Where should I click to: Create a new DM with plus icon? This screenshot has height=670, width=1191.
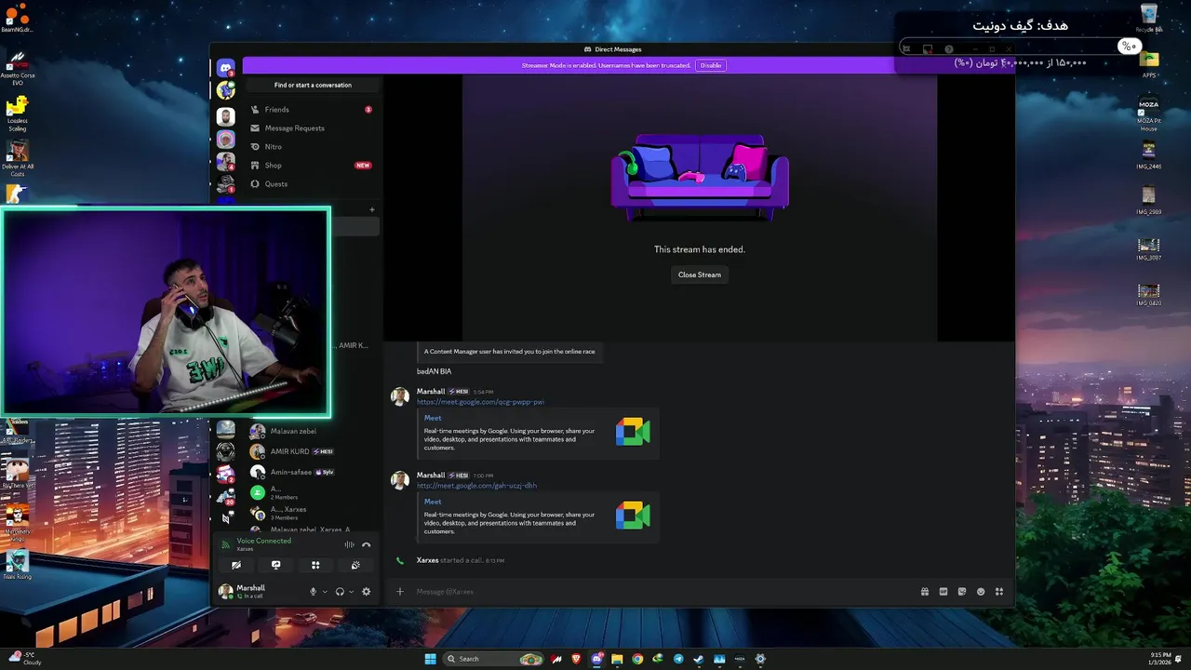click(371, 209)
